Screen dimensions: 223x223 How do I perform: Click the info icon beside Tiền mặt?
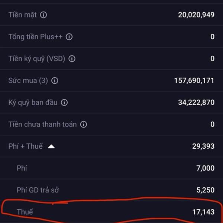[43, 15]
